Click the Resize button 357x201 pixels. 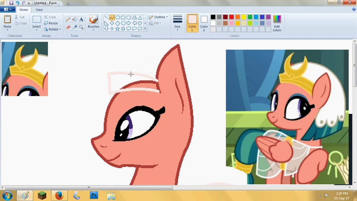pyautogui.click(x=51, y=23)
